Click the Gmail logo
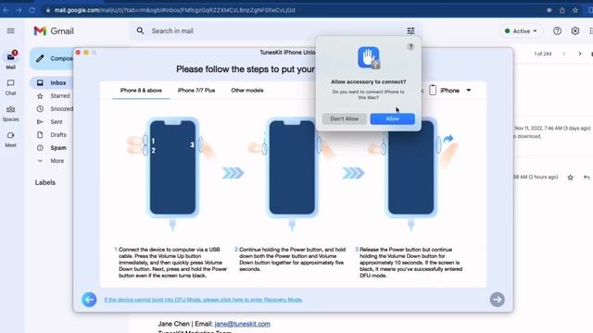Viewport: 593px width, 333px height. point(54,31)
